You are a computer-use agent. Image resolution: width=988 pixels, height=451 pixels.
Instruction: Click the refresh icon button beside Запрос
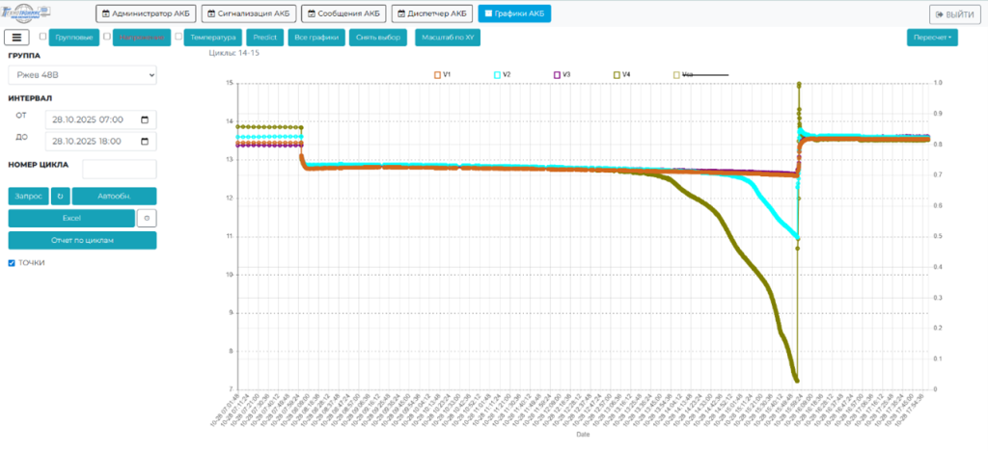click(x=60, y=196)
